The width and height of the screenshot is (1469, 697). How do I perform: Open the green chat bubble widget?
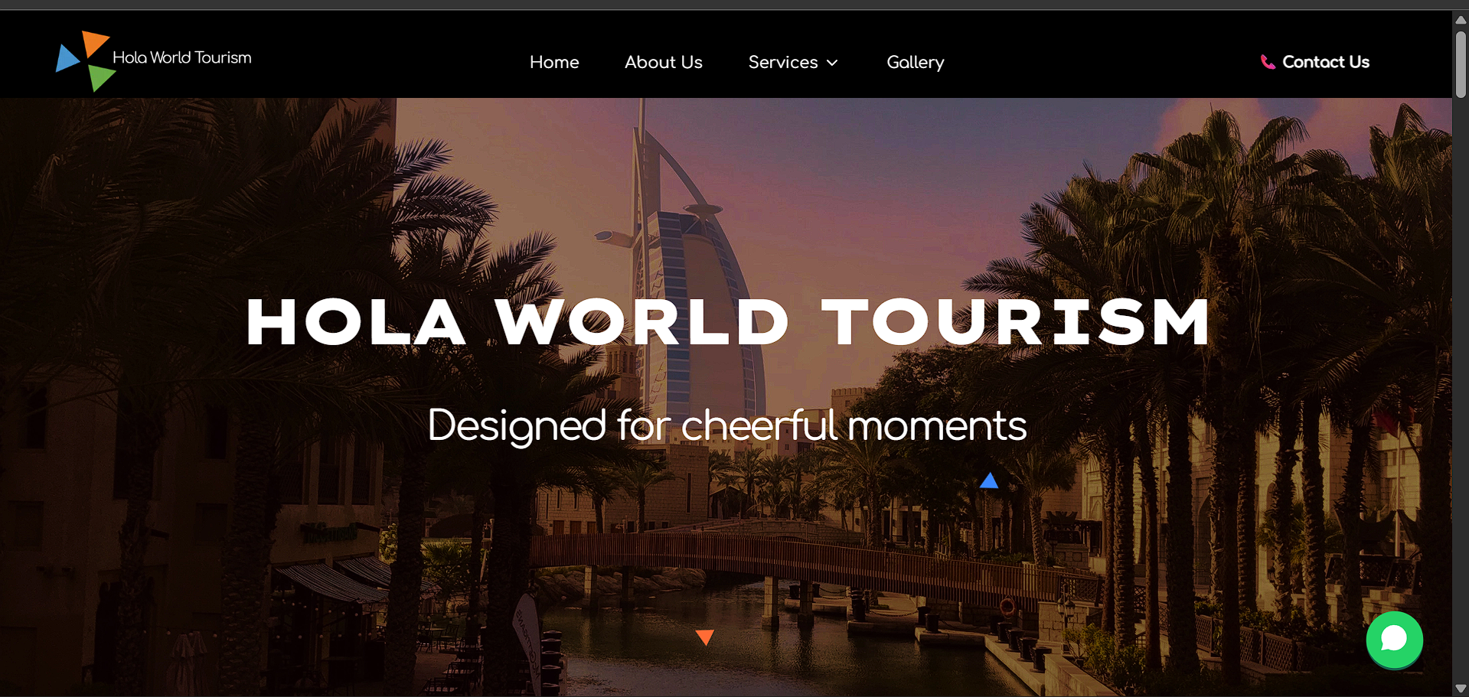(1394, 639)
